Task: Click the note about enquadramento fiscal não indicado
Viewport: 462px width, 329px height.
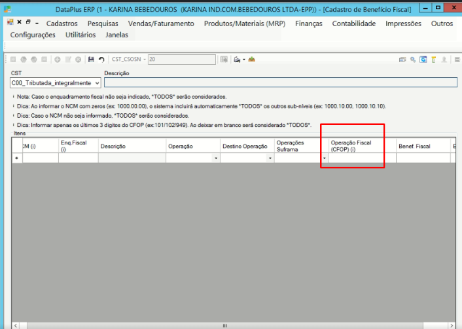Action: pos(122,97)
